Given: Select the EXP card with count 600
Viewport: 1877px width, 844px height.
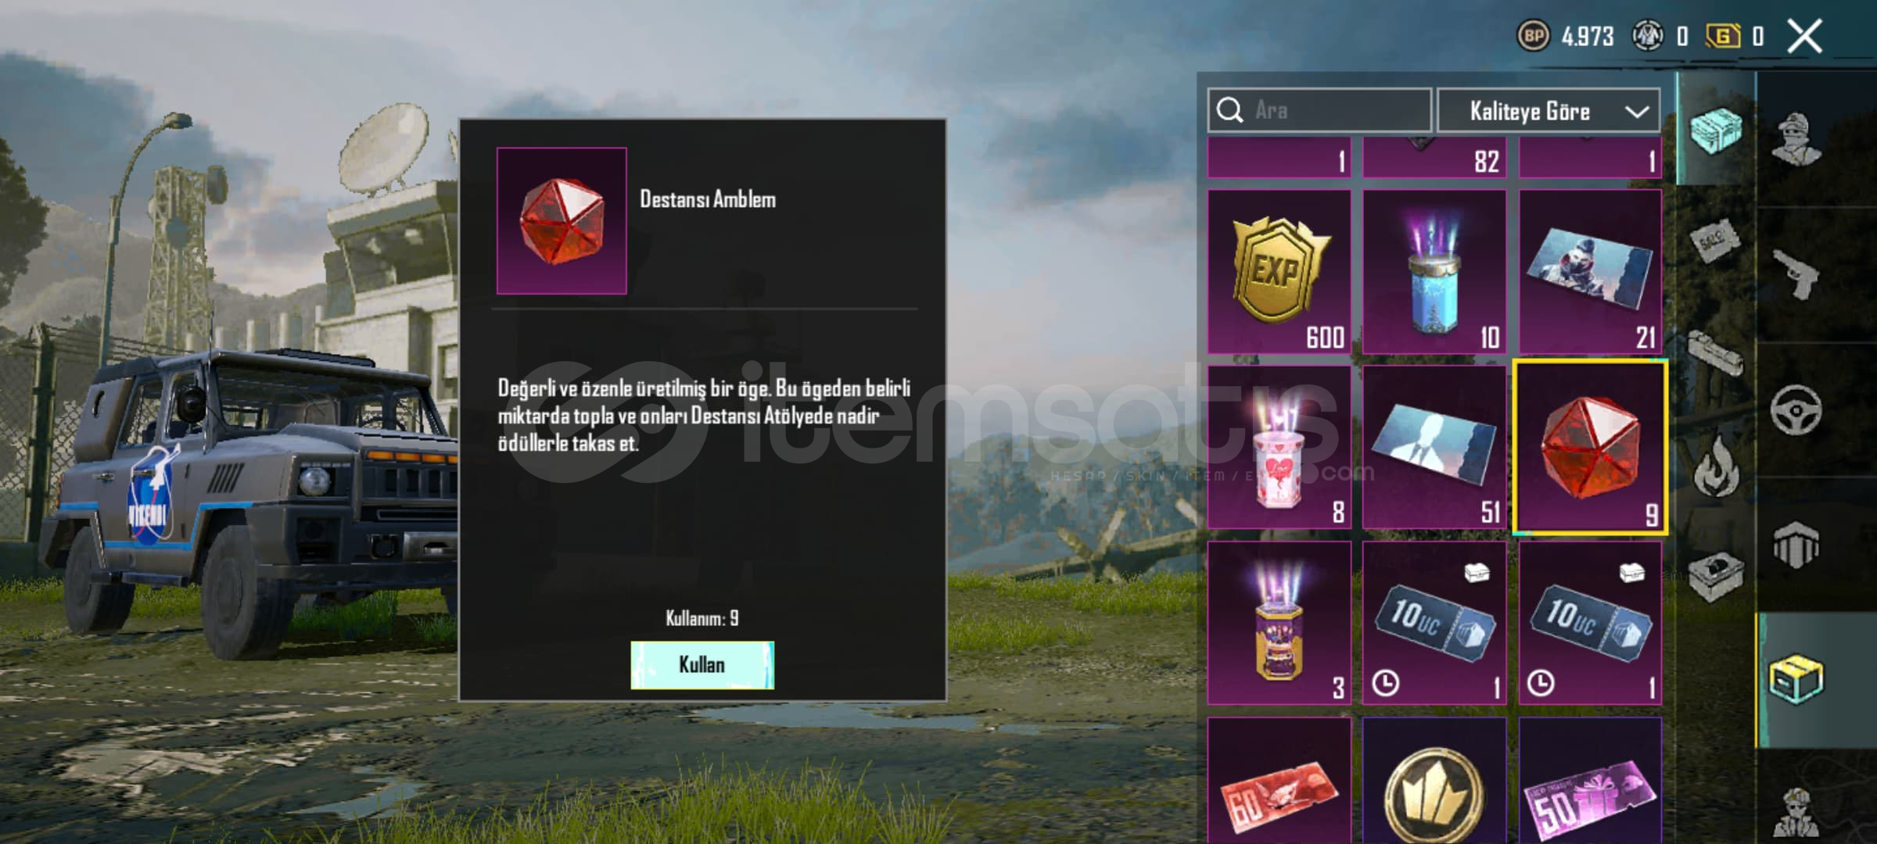Looking at the screenshot, I should [1279, 272].
